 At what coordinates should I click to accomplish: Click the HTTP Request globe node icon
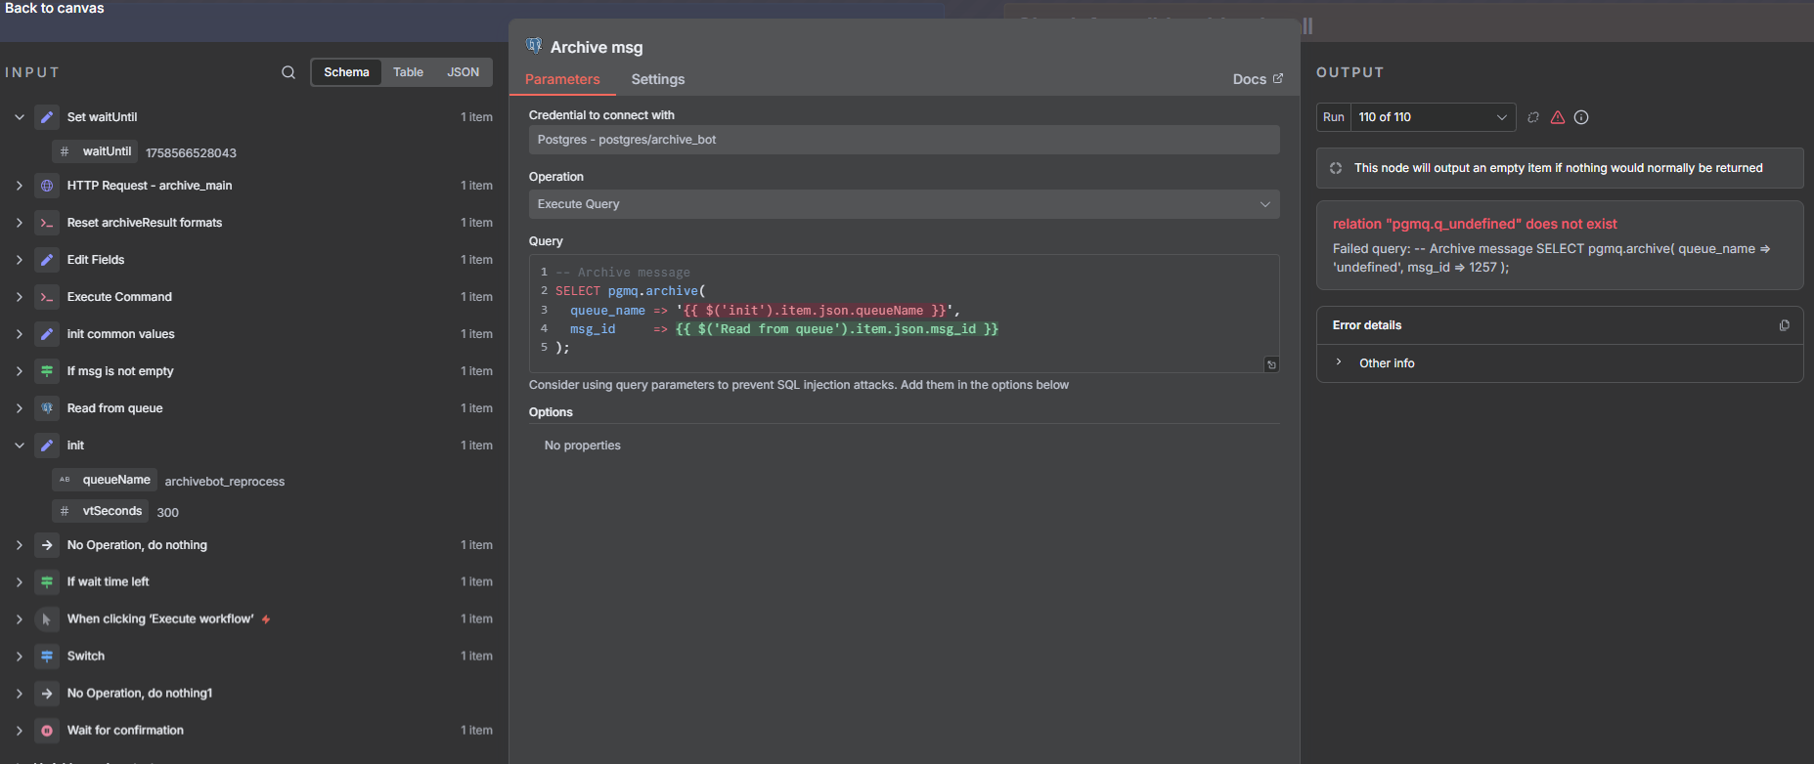pos(47,186)
